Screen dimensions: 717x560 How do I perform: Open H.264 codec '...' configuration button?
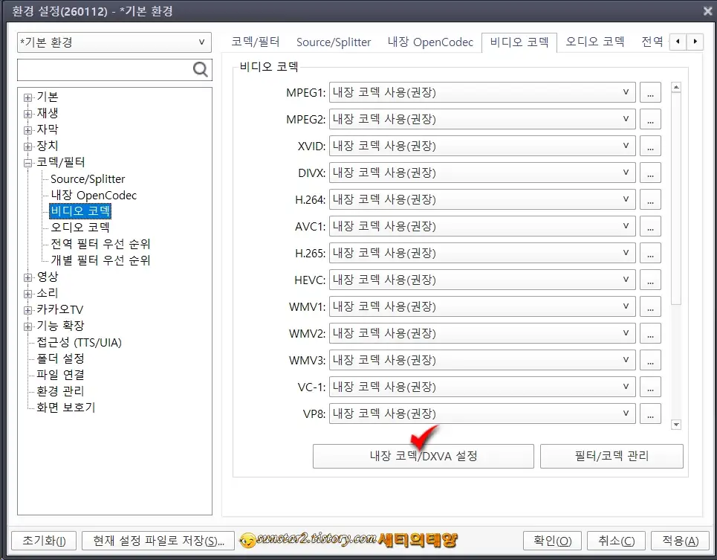click(650, 199)
